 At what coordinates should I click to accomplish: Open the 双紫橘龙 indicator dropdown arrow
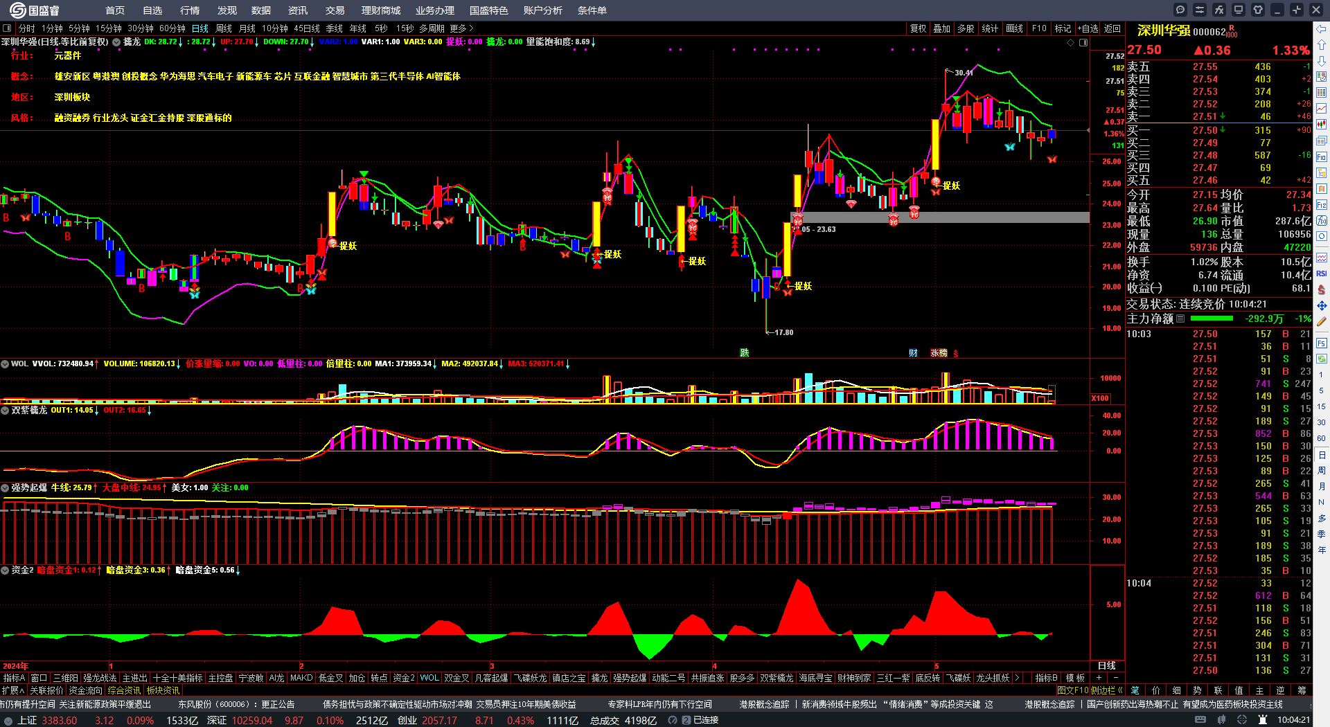(x=5, y=411)
